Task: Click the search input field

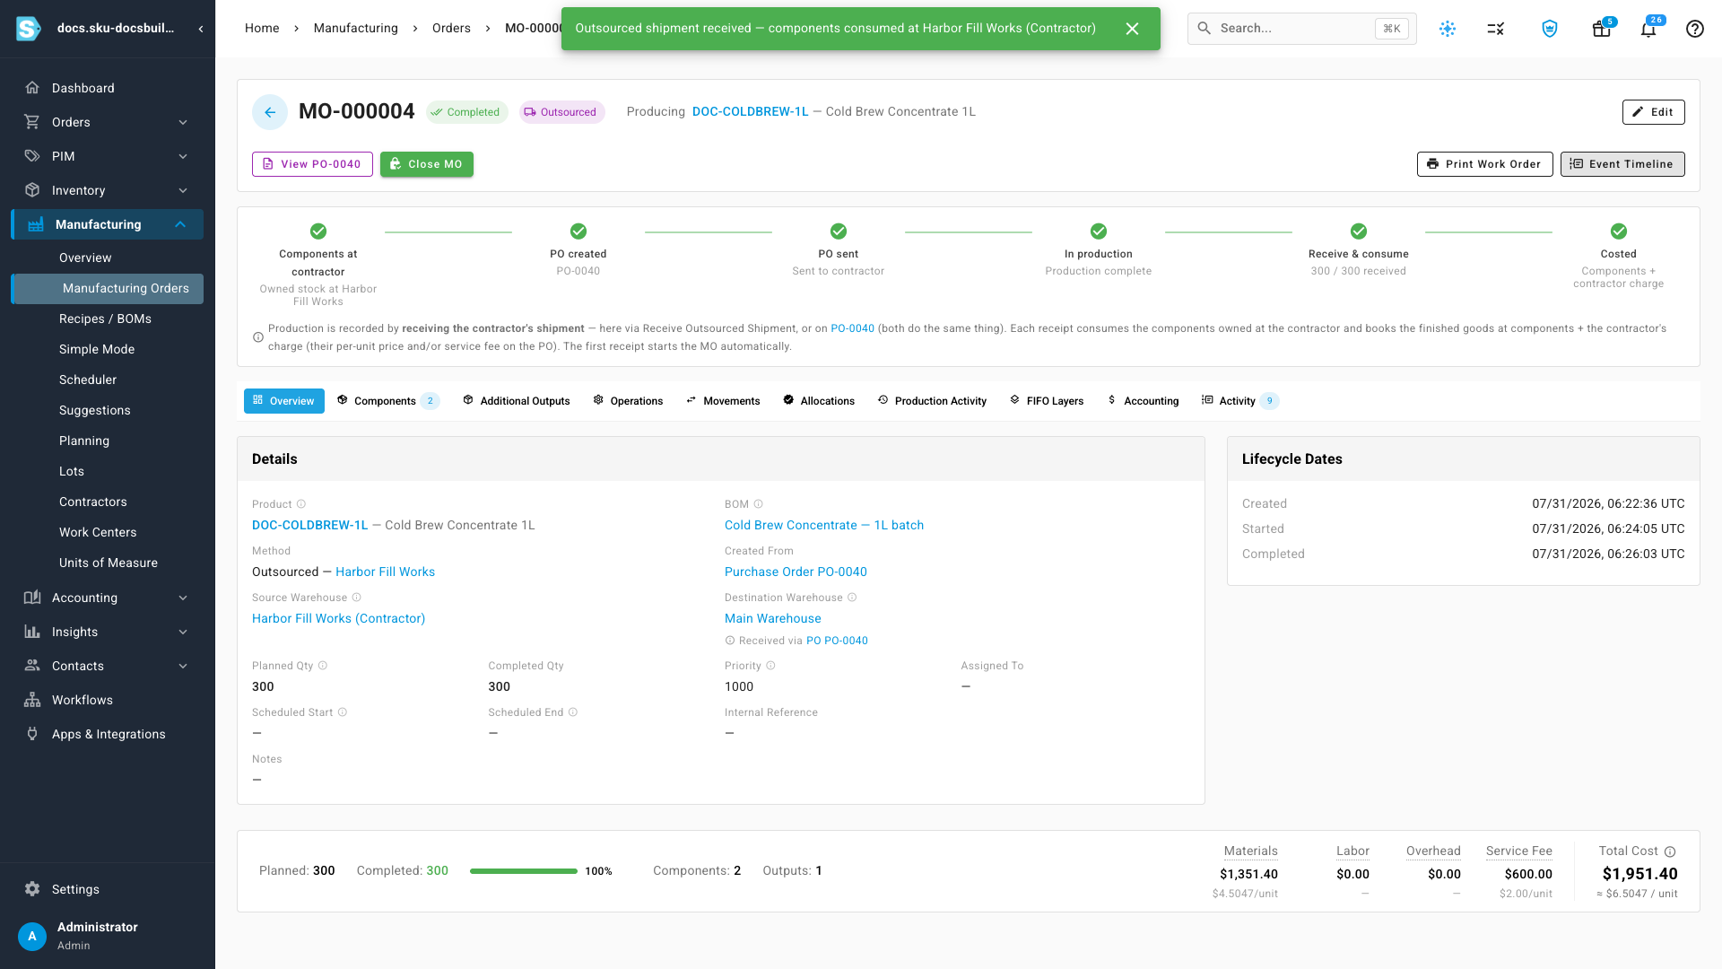Action: [1302, 29]
